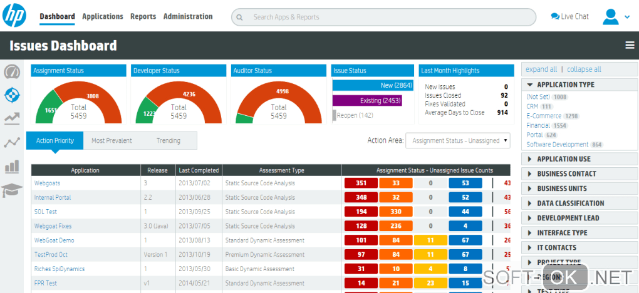Open the user profile avatar icon
639x293 pixels.
point(610,17)
